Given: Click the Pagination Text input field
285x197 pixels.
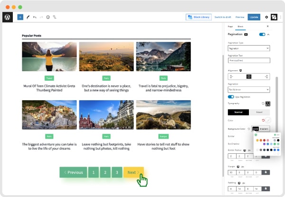Looking at the screenshot, I should (x=249, y=60).
